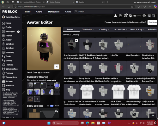
Task: Open the New Tools for Parents blog article
Action: tap(10, 95)
